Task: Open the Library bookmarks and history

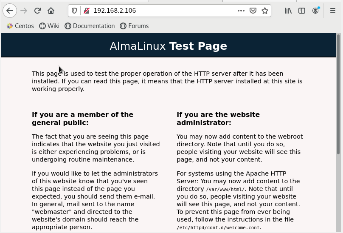Action: click(x=288, y=11)
